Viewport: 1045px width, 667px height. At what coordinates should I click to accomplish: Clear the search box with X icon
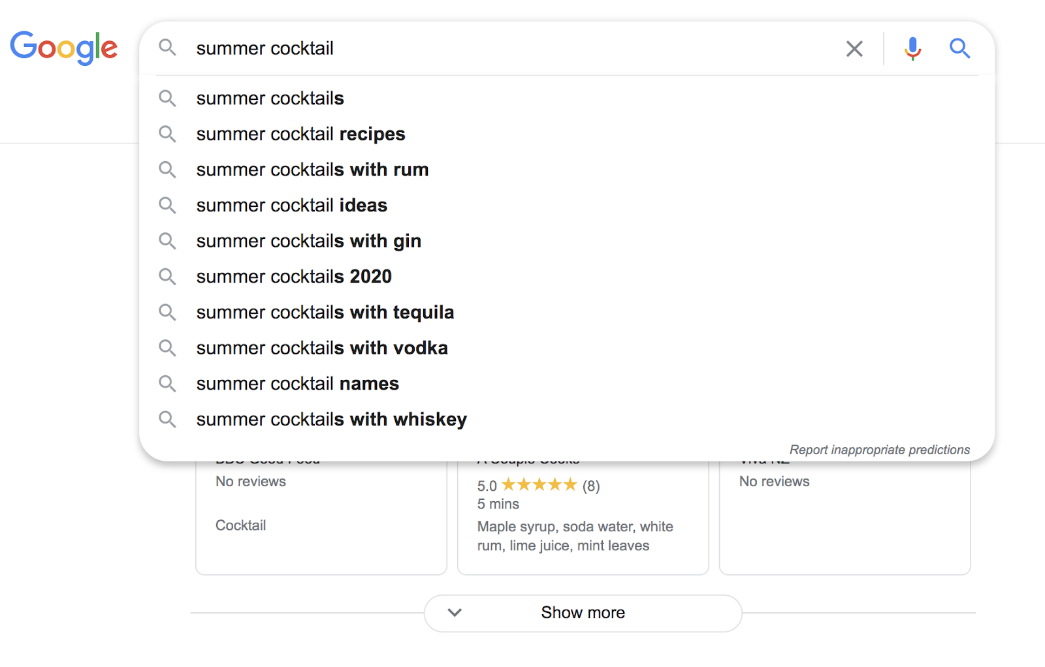(854, 49)
